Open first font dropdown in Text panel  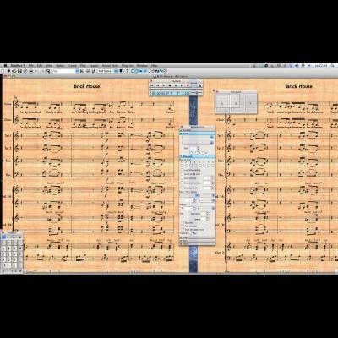(x=211, y=137)
